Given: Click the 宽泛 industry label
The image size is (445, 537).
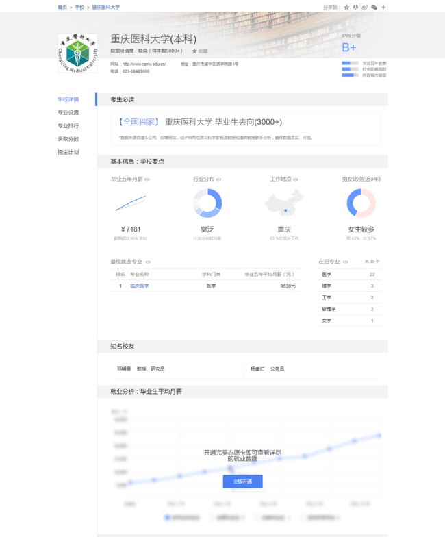Looking at the screenshot, I should [207, 229].
